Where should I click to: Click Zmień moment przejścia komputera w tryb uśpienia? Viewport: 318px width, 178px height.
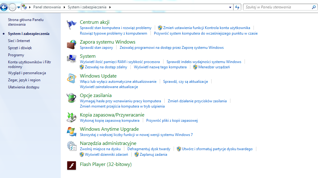click(x=122, y=106)
